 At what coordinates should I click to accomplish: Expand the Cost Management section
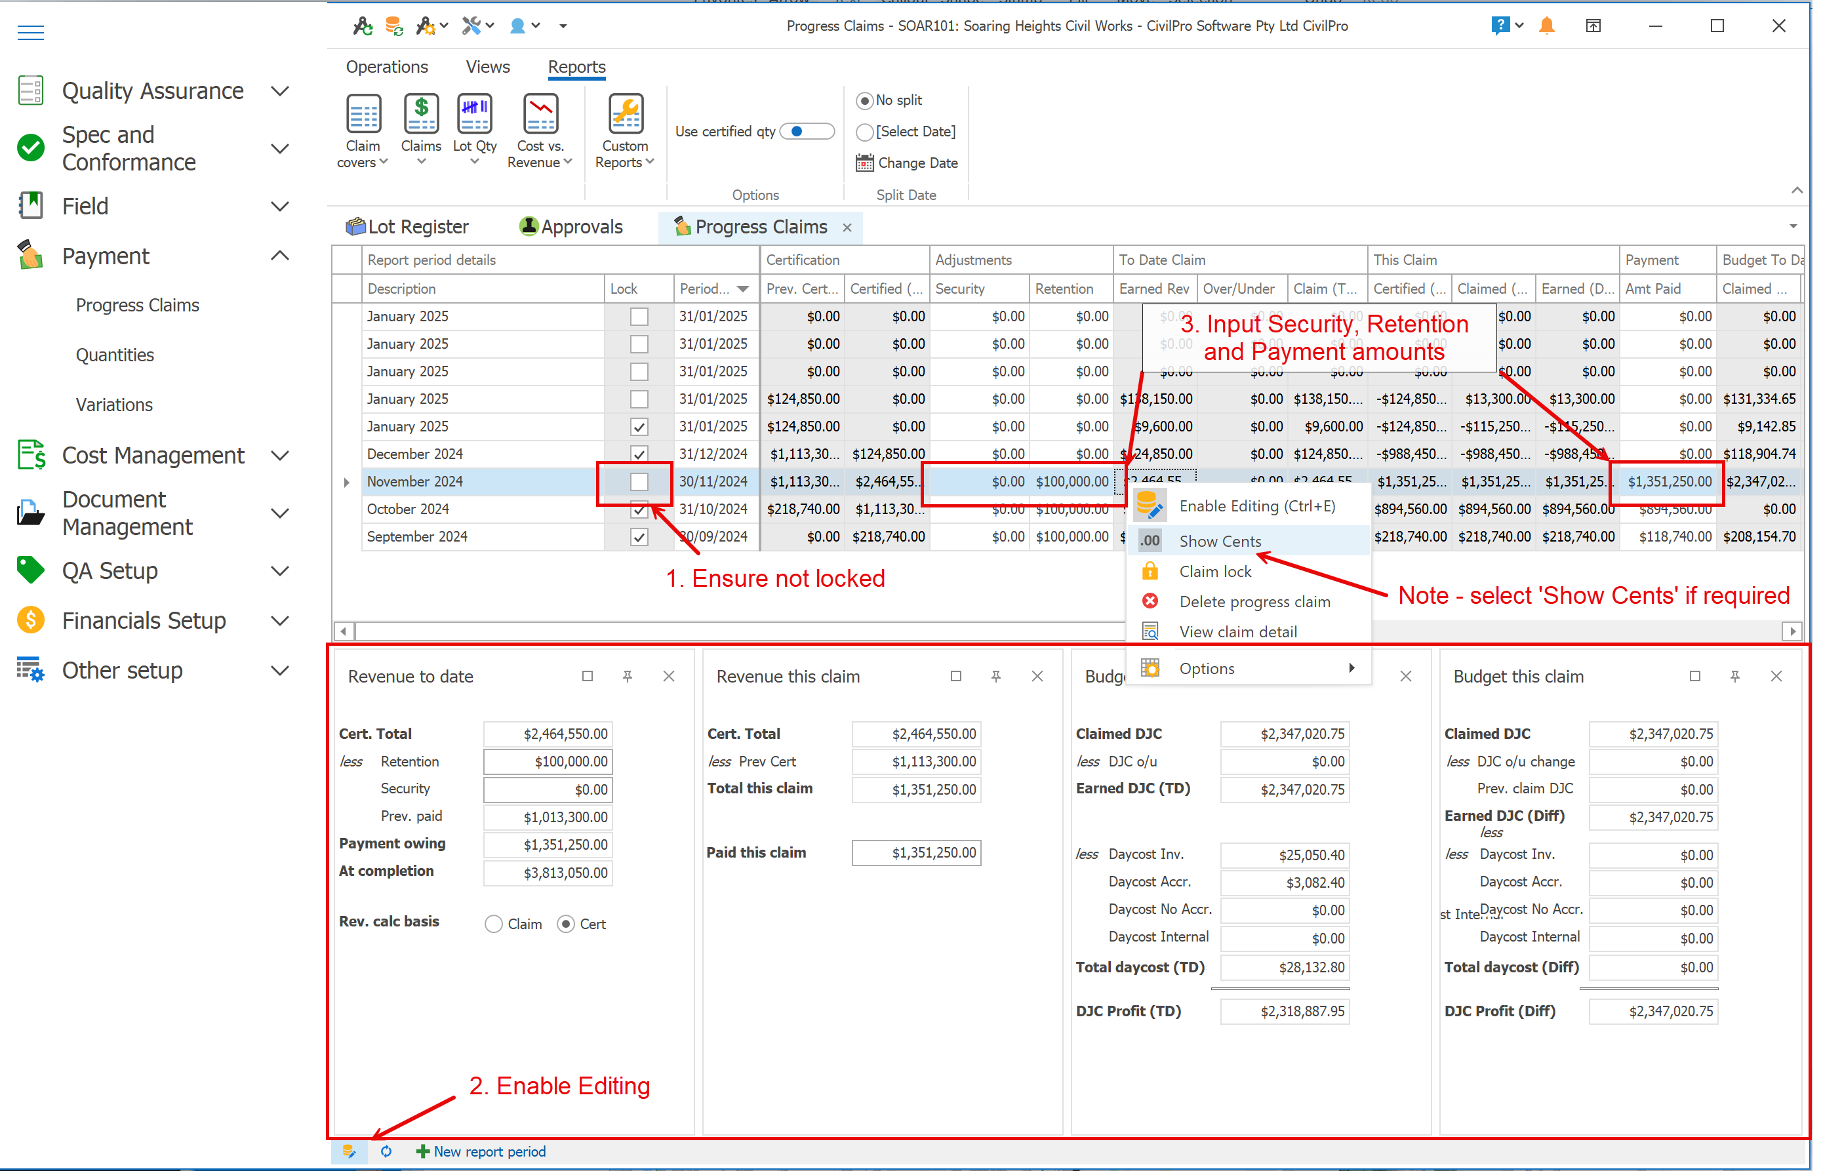point(281,456)
